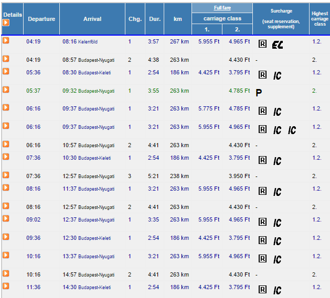The width and height of the screenshot is (330, 298).
Task: Click the Departure column header
Action: tap(41, 19)
